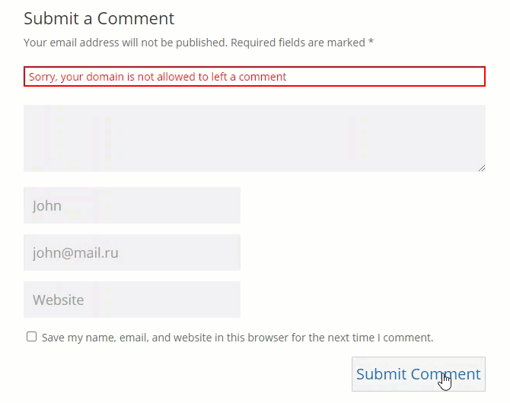The height and width of the screenshot is (403, 510).
Task: Tick the save my name checkbox
Action: pos(31,336)
